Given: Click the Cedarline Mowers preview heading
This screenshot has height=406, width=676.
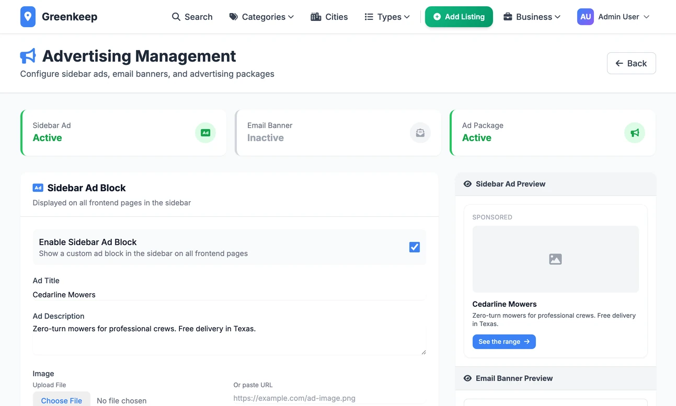Looking at the screenshot, I should 505,304.
